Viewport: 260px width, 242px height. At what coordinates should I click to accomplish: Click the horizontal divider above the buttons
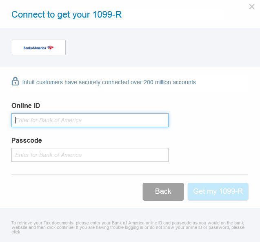pyautogui.click(x=130, y=175)
